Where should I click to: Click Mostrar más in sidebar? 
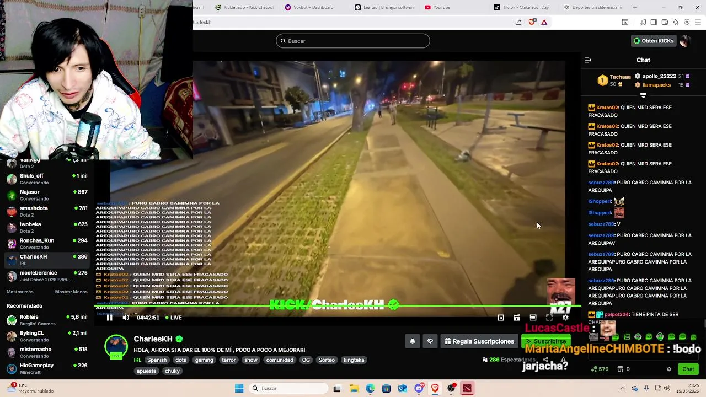(x=20, y=292)
